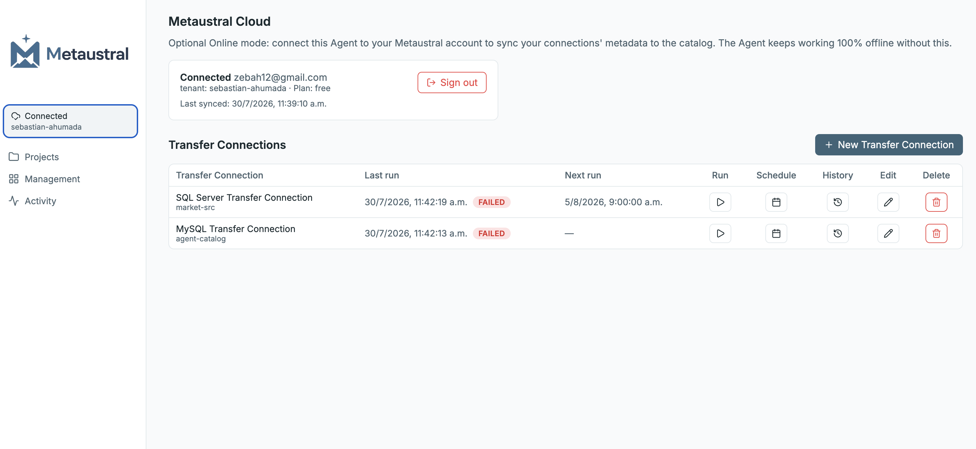976x449 pixels.
Task: Click the Last synced timestamp
Action: (x=253, y=104)
